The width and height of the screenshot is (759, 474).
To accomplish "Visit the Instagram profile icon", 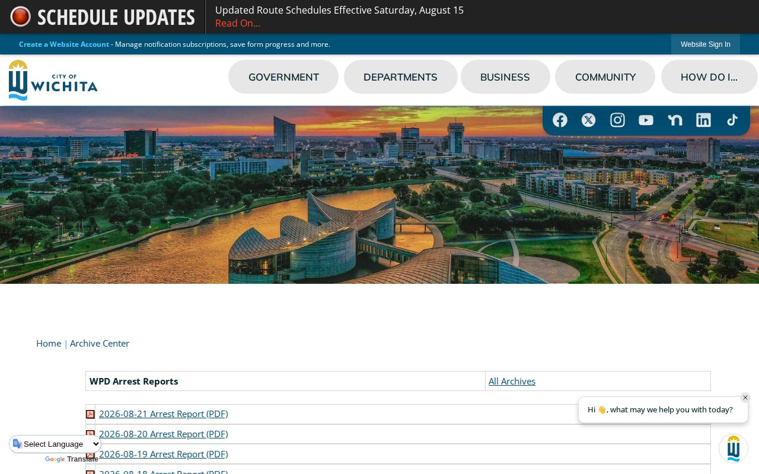I will tap(617, 120).
